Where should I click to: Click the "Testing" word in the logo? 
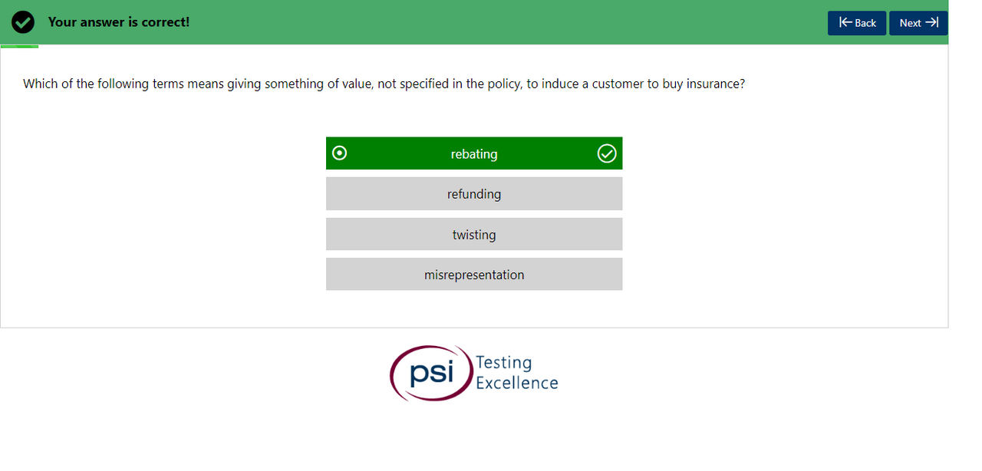coord(503,363)
